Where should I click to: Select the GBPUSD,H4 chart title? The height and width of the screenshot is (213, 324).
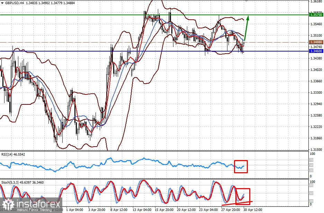pyautogui.click(x=14, y=3)
